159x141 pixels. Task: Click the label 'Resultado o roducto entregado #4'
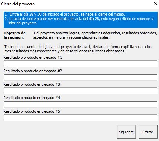pos(32,98)
